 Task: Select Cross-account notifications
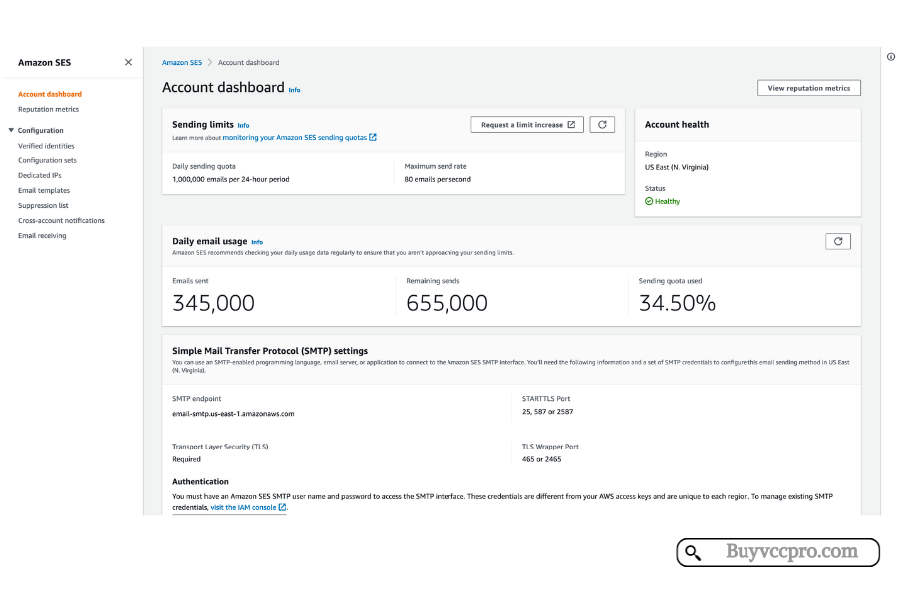click(61, 220)
